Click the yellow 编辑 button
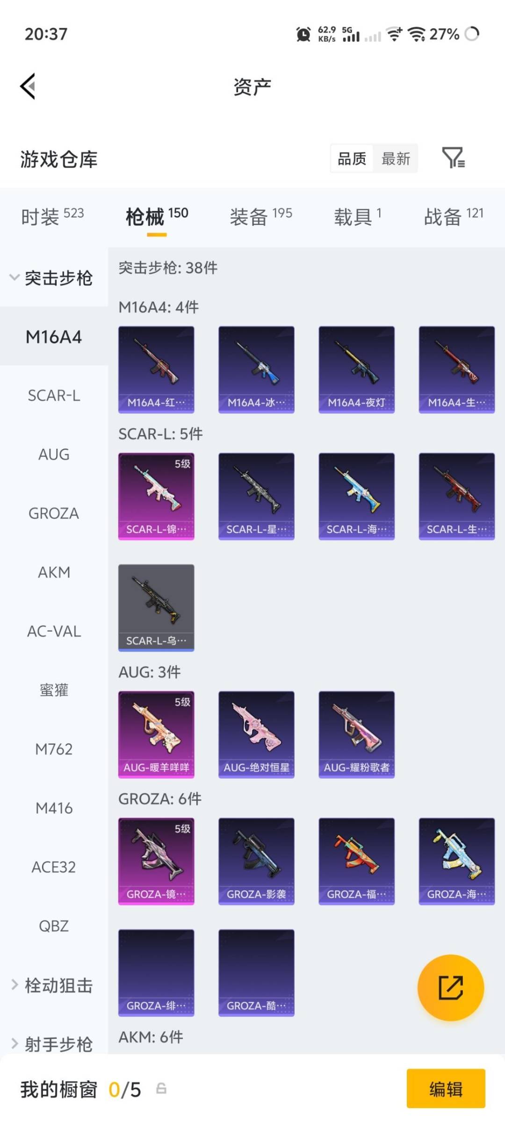This screenshot has width=505, height=1123. pos(446,1088)
